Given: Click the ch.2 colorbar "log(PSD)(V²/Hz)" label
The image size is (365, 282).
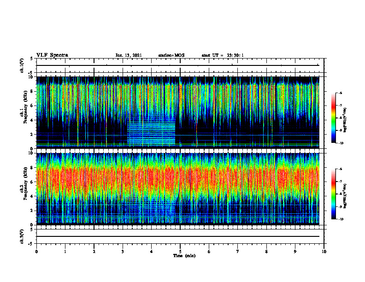Looking at the screenshot, I should coord(345,196).
